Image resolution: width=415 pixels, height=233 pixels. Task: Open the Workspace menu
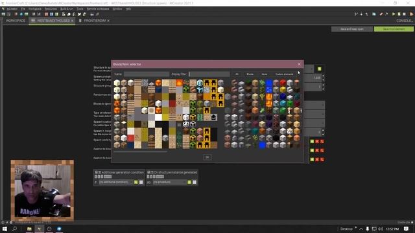[x=35, y=8]
